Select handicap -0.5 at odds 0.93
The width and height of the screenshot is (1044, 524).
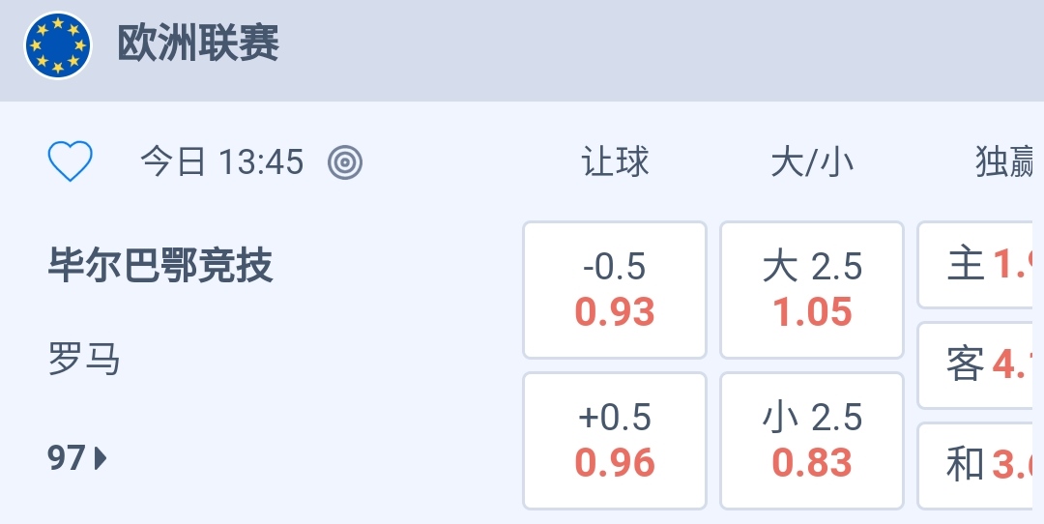pyautogui.click(x=615, y=290)
